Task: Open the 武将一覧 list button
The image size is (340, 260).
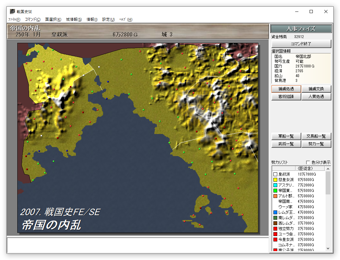Action: click(x=286, y=144)
